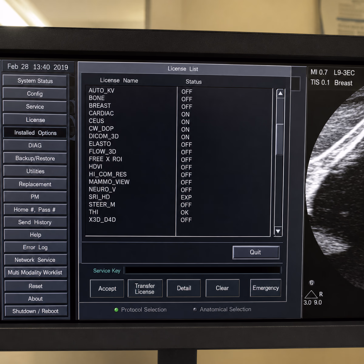364x364 pixels.
Task: Open Send History
Action: pyautogui.click(x=35, y=222)
